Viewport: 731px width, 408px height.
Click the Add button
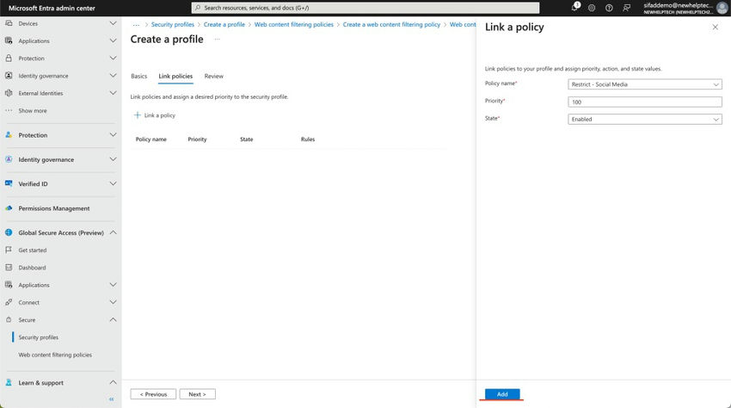pyautogui.click(x=502, y=394)
